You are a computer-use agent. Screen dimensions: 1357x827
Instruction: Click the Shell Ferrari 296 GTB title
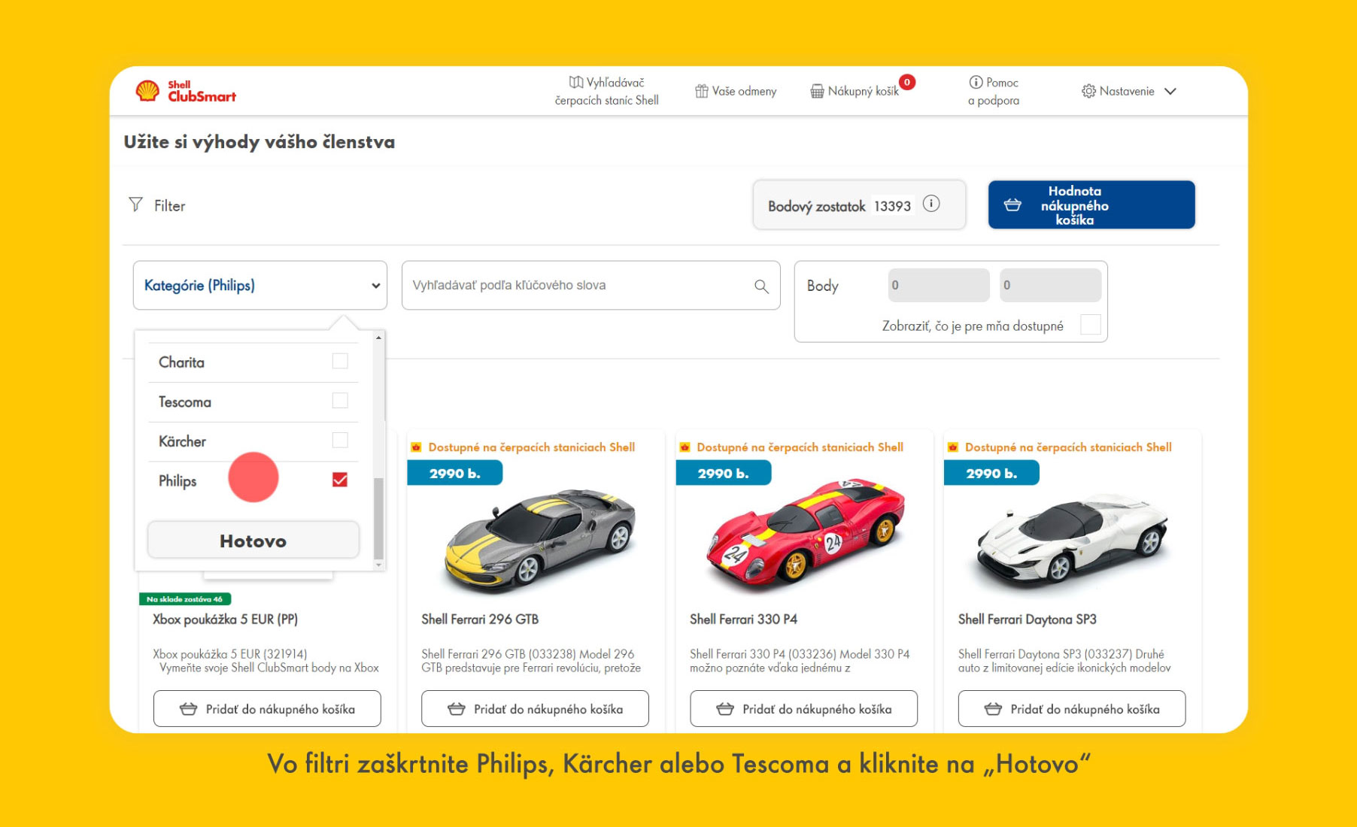click(480, 619)
